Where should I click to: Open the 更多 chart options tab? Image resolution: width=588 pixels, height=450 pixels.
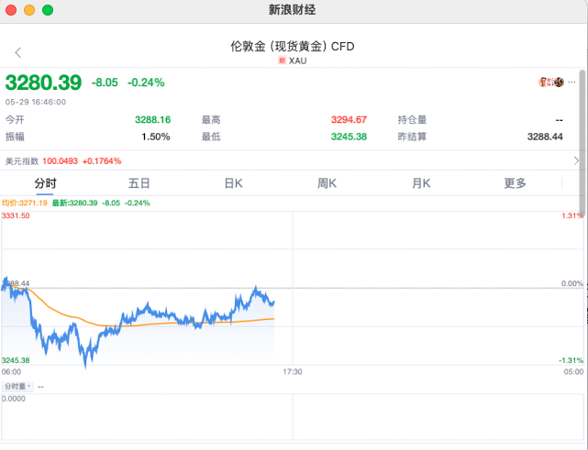tap(515, 183)
